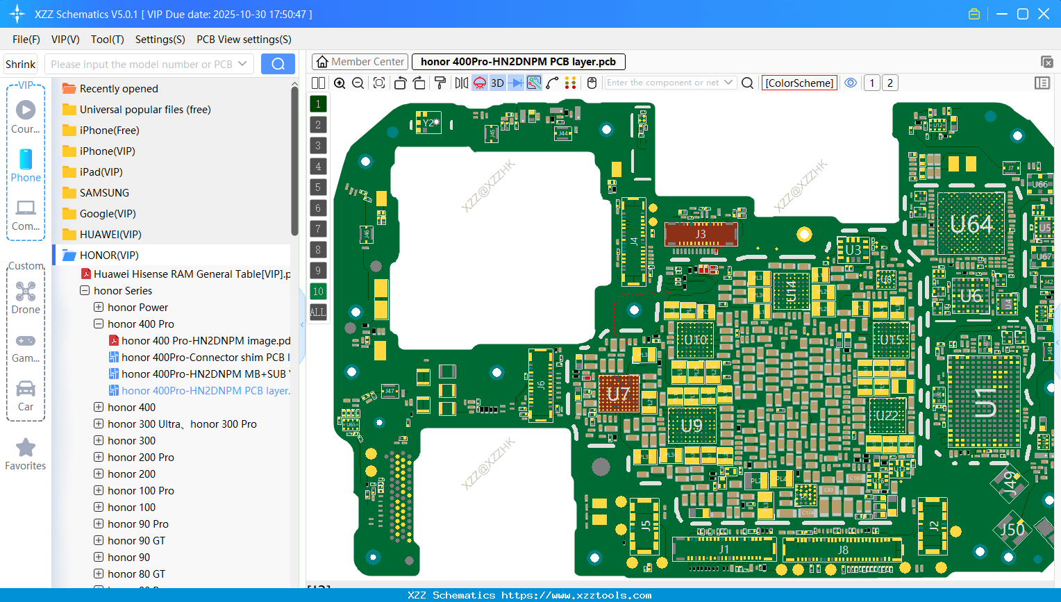
Task: Open the honor 400 Pro-HN2DNPM image pdf
Action: coord(199,340)
